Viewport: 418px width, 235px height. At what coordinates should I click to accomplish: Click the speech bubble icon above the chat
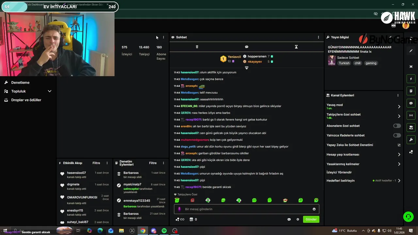click(247, 47)
